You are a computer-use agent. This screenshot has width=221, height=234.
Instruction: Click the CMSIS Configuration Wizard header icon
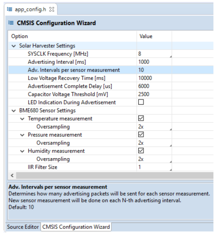pyautogui.click(x=11, y=23)
